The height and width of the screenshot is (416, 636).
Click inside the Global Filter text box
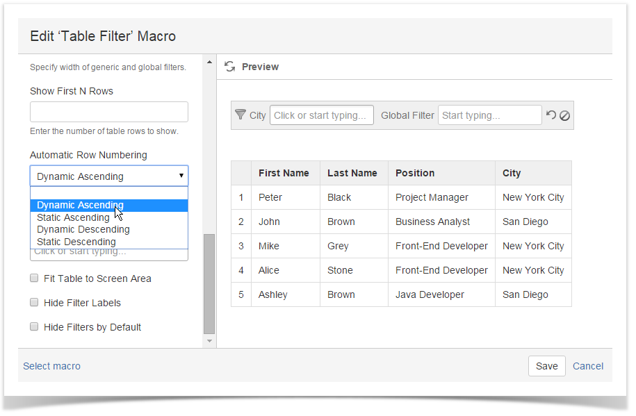(x=489, y=115)
